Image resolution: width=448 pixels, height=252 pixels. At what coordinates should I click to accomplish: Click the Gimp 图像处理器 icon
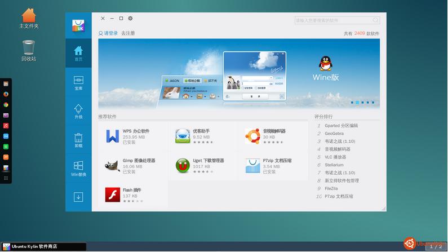(x=113, y=166)
